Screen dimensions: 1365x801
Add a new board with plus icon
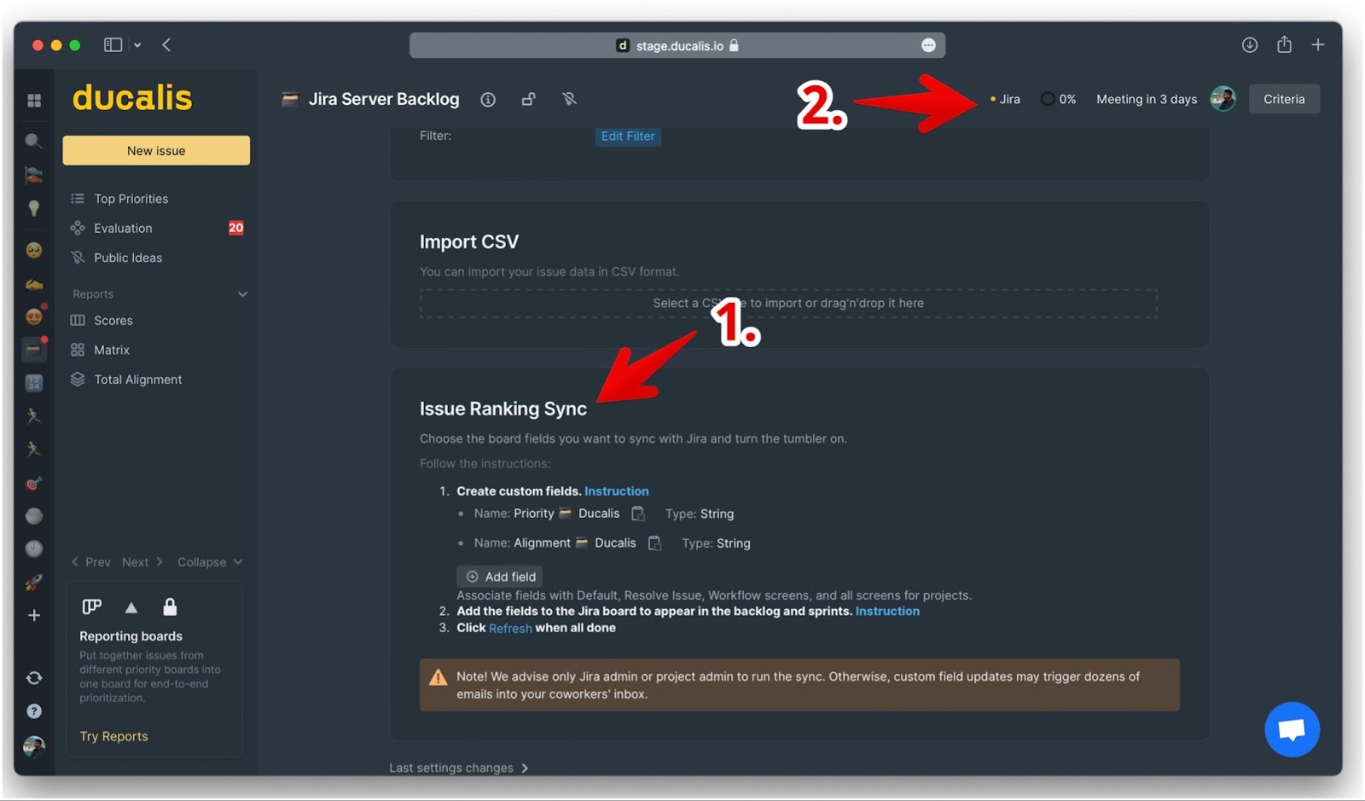coord(34,615)
